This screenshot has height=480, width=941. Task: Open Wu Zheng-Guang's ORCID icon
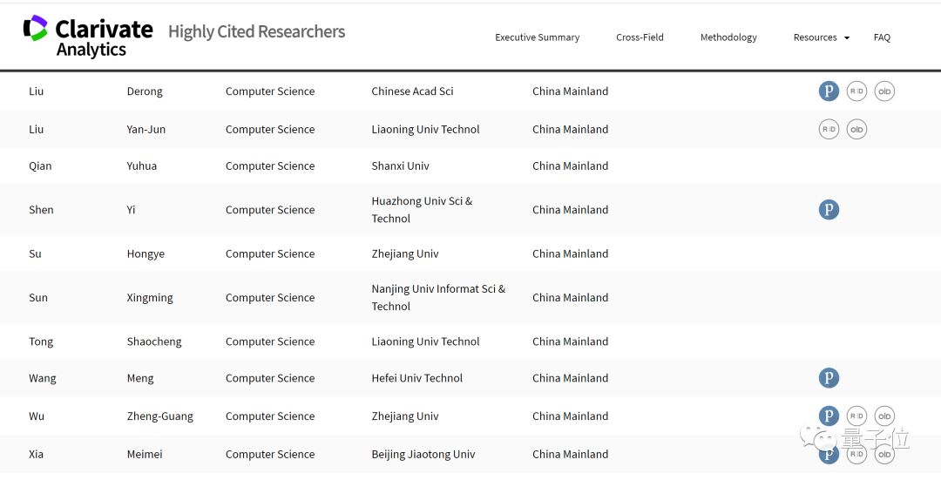(x=884, y=416)
